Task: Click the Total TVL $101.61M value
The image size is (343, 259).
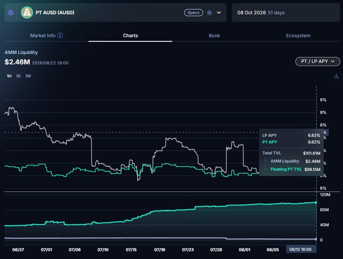Action: tap(312, 153)
